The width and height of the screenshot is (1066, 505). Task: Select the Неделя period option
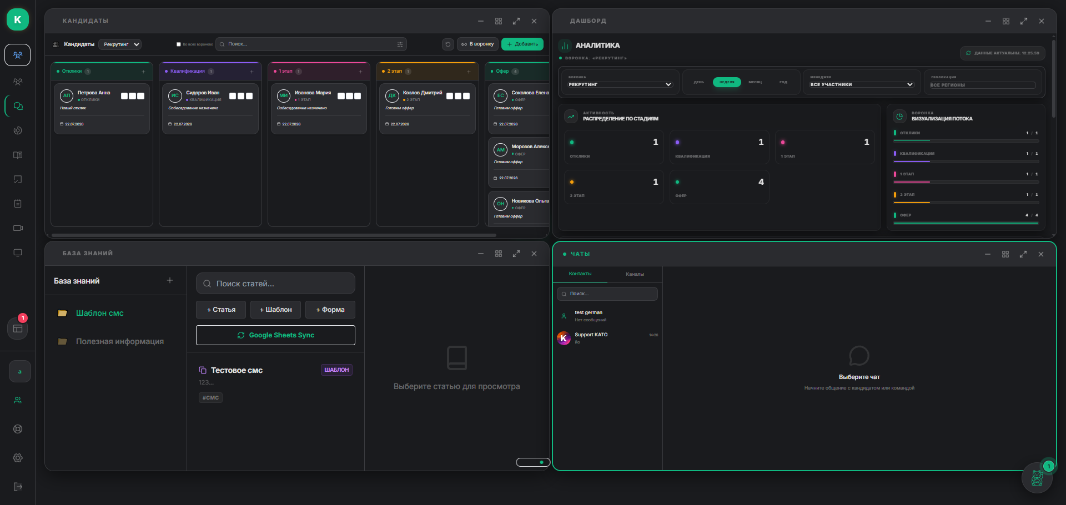pyautogui.click(x=727, y=82)
